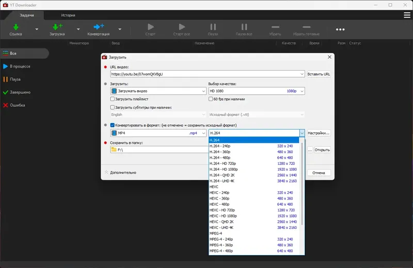Click the Отмена button
Image resolution: width=413 pixels, height=268 pixels.
pos(319,173)
